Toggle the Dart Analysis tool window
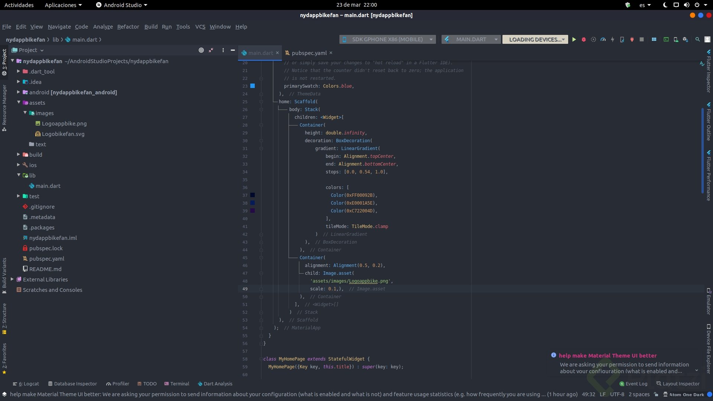Screen dimensions: 713x401 coord(215,384)
